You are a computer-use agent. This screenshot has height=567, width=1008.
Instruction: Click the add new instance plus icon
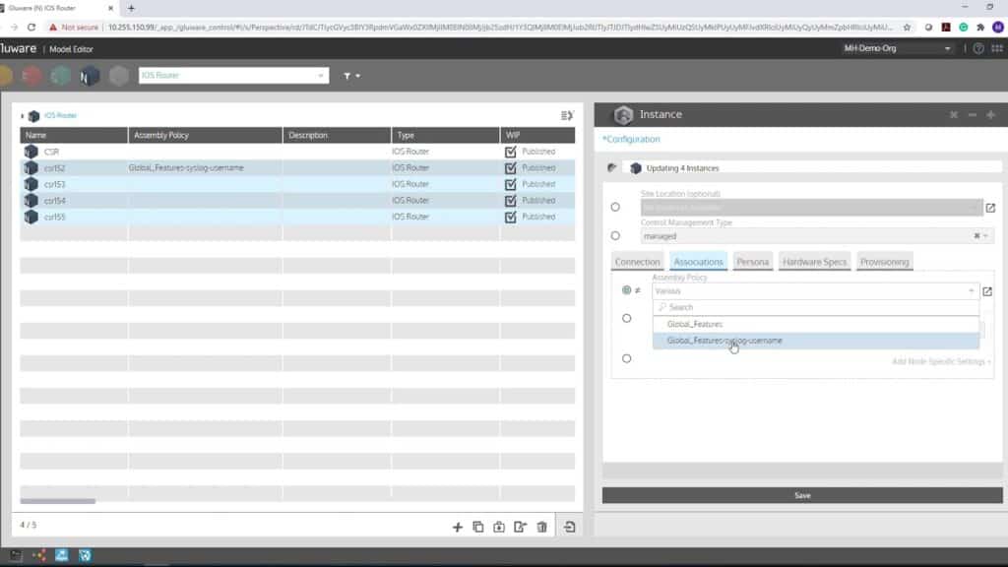[458, 527]
